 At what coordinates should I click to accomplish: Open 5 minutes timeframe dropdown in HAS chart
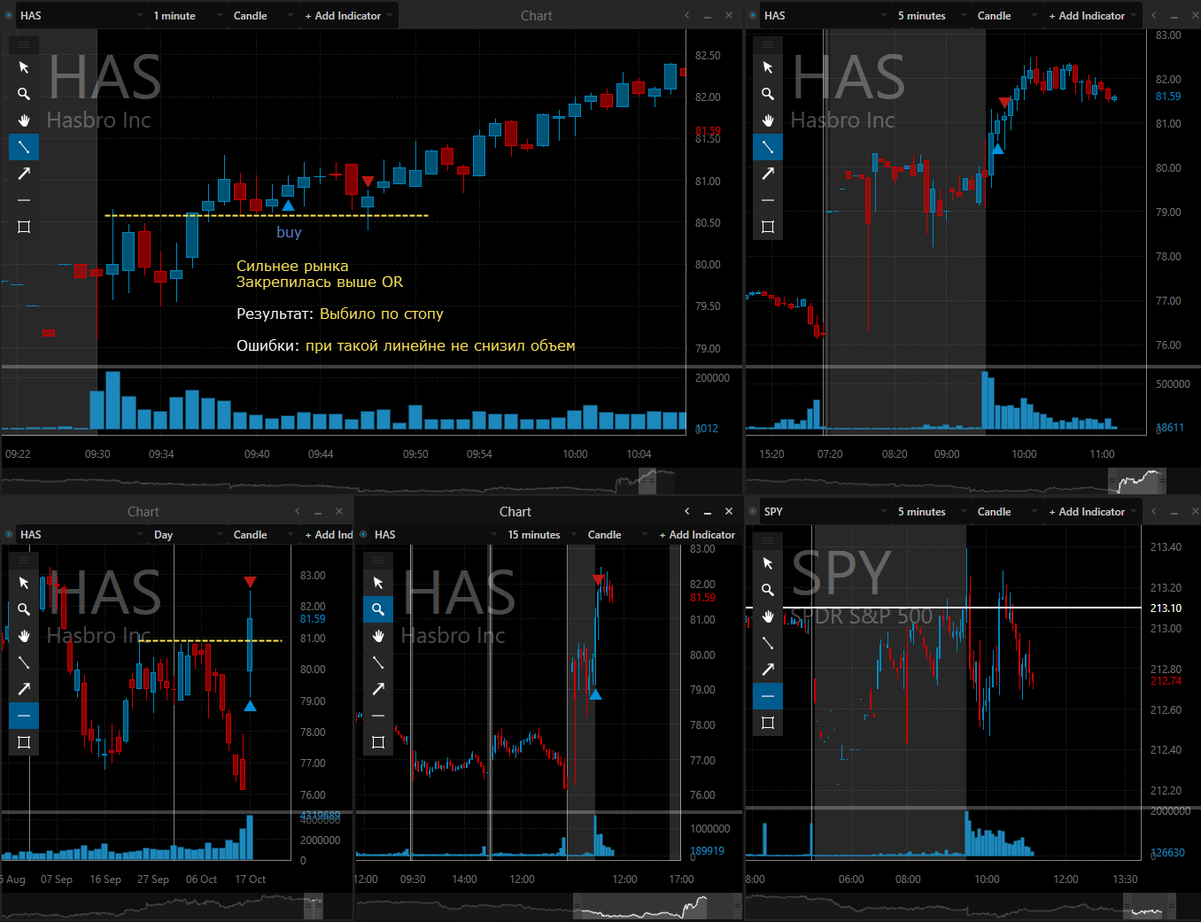point(932,16)
